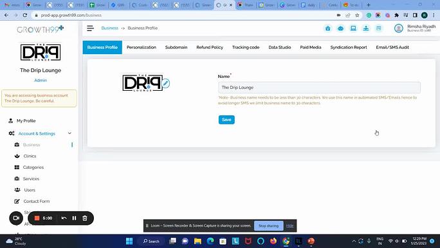This screenshot has width=440, height=248.
Task: Open the Email/SMS Audit tab
Action: coord(392,47)
